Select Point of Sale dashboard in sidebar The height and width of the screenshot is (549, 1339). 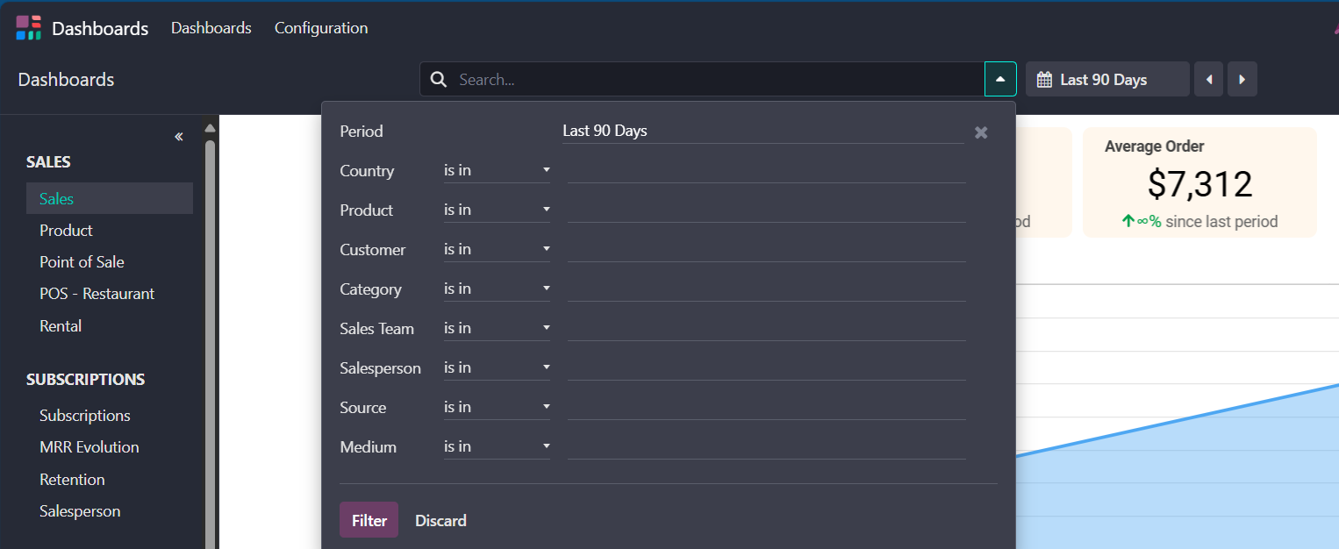pyautogui.click(x=82, y=262)
